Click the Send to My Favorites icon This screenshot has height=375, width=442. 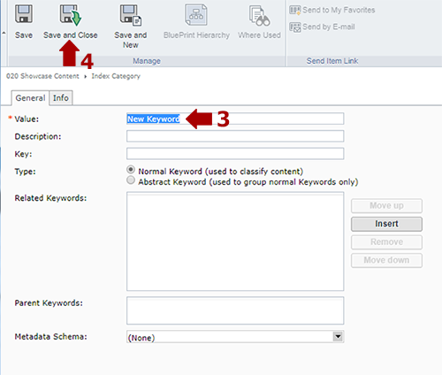tap(295, 11)
